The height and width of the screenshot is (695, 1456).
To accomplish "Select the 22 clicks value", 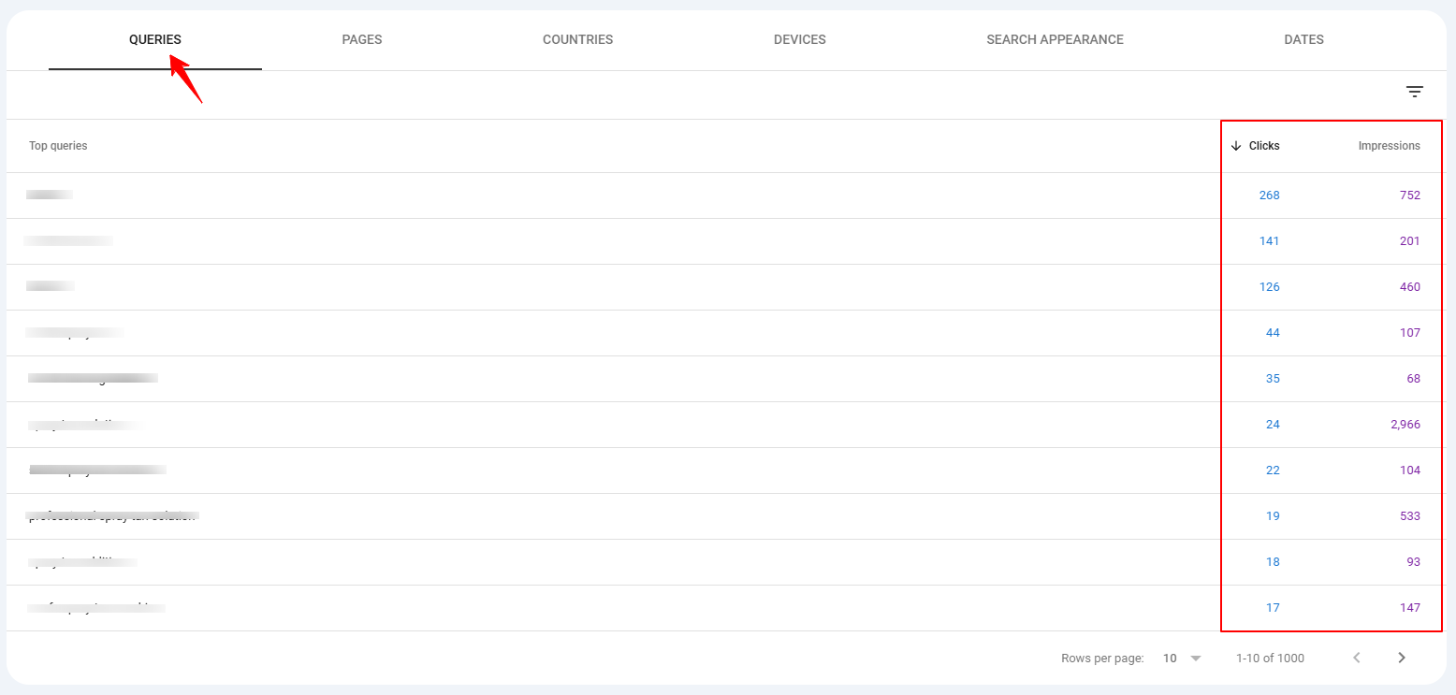I will [1273, 471].
